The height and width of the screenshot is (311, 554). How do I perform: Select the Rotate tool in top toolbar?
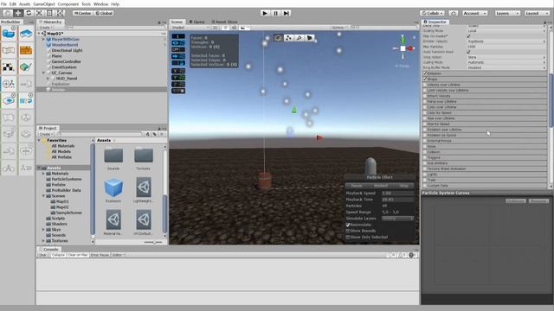point(29,13)
